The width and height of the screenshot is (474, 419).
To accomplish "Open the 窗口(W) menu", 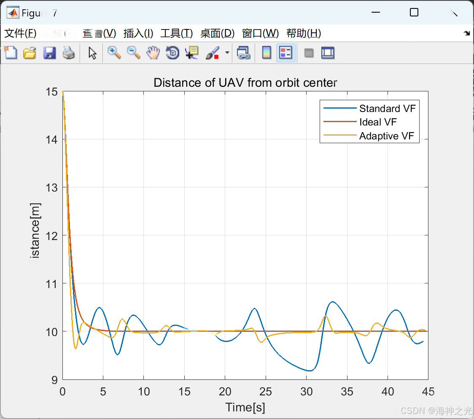I will (260, 33).
